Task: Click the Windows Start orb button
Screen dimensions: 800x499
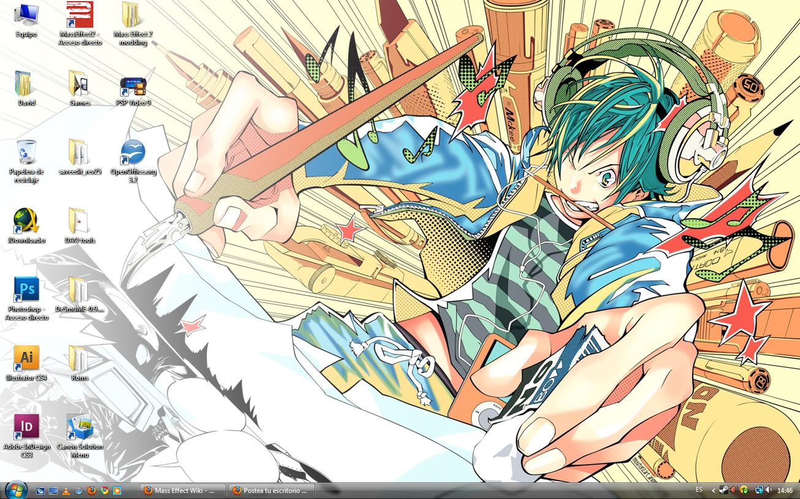Action: coord(15,490)
